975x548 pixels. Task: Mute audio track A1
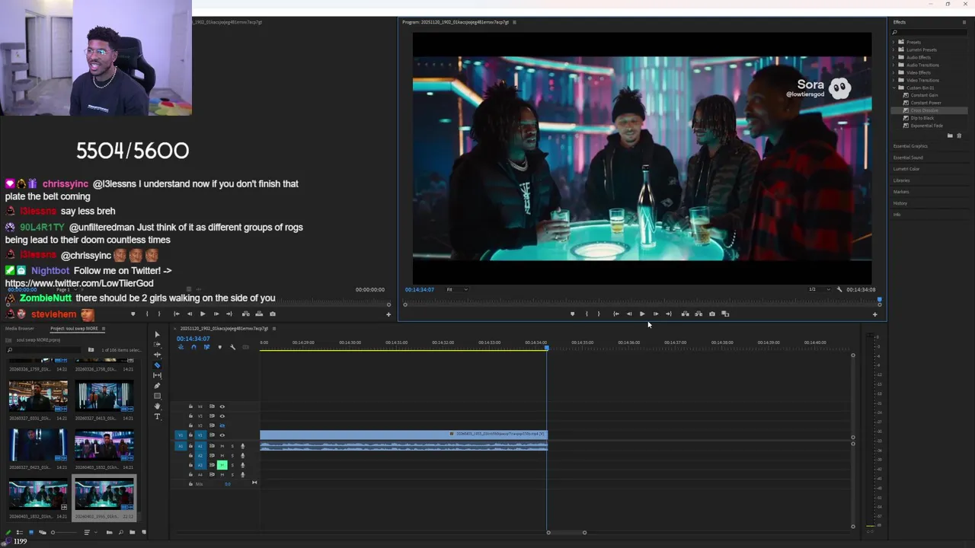pyautogui.click(x=222, y=446)
